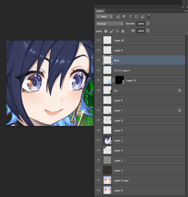Expand the Opacity slider arrow
Screen dimensions: 188x197
(x=148, y=24)
